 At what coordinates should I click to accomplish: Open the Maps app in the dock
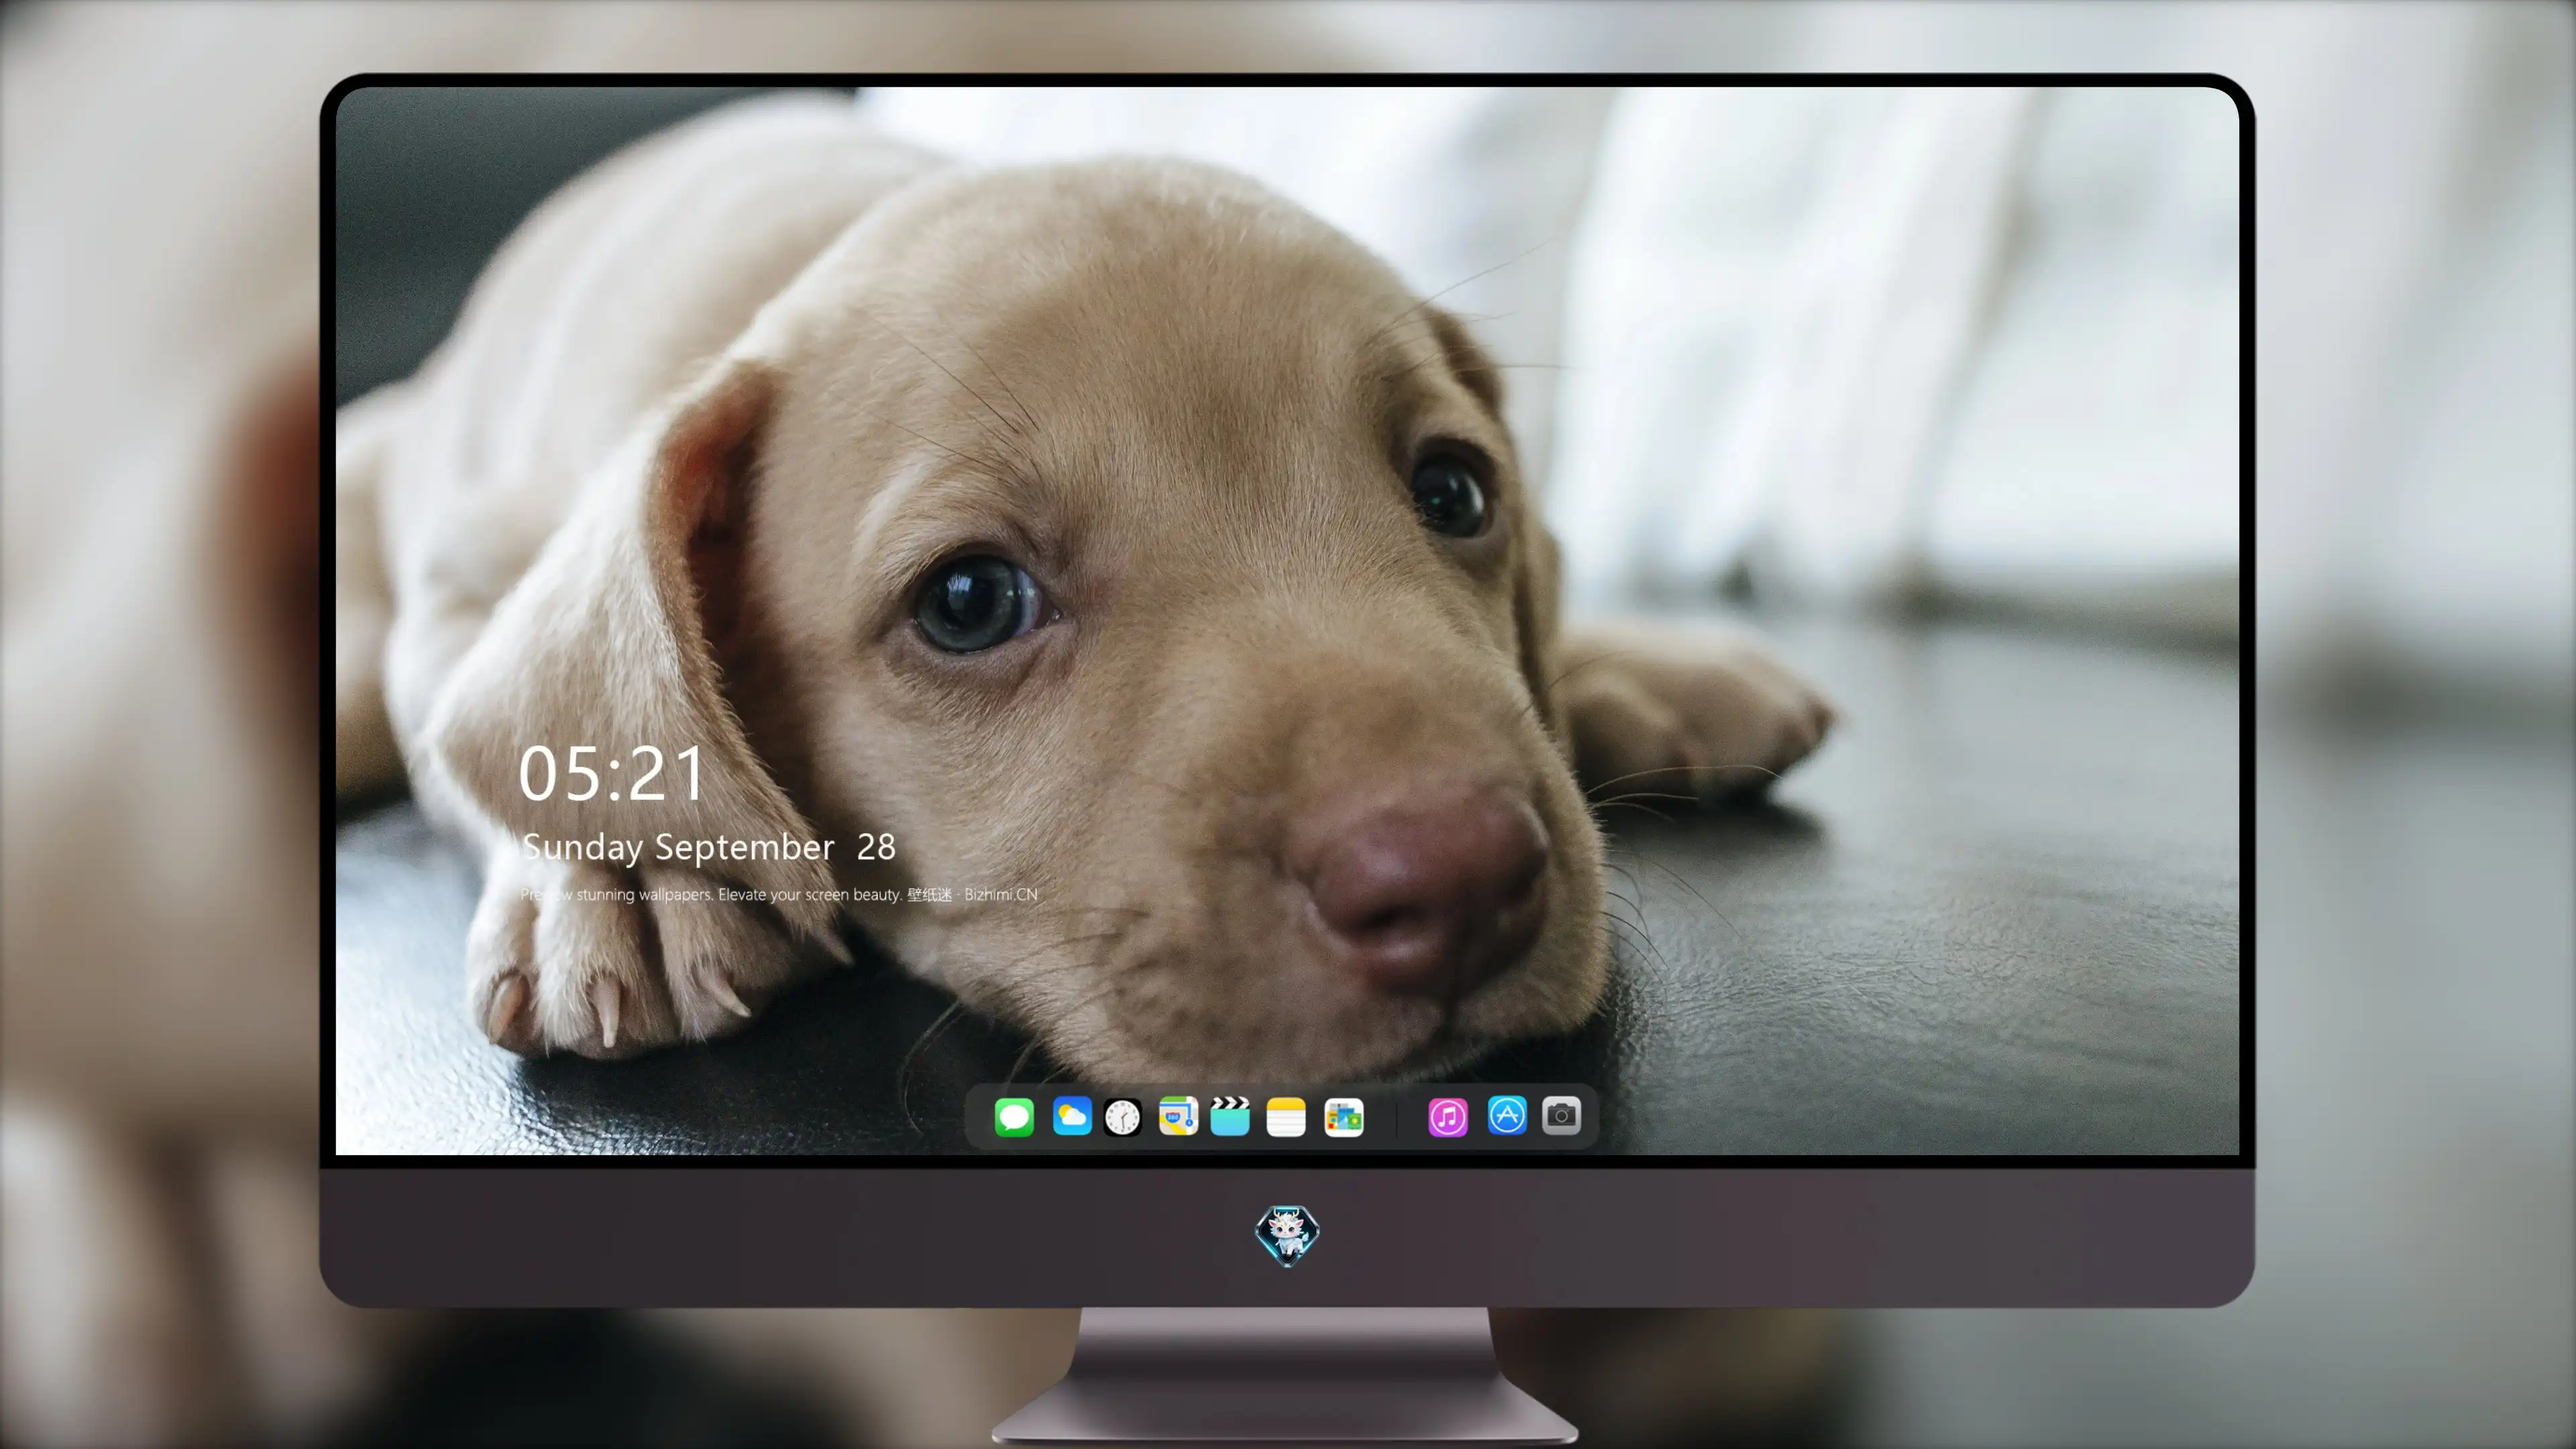click(1178, 1116)
